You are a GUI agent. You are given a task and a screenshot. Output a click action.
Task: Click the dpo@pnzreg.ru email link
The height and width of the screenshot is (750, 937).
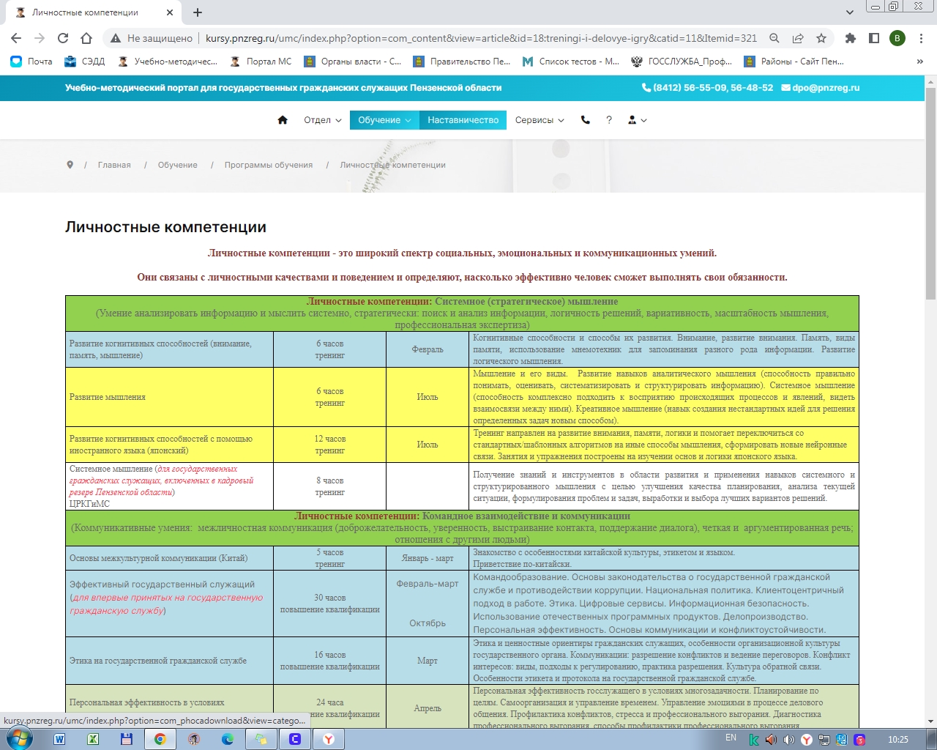(x=825, y=88)
